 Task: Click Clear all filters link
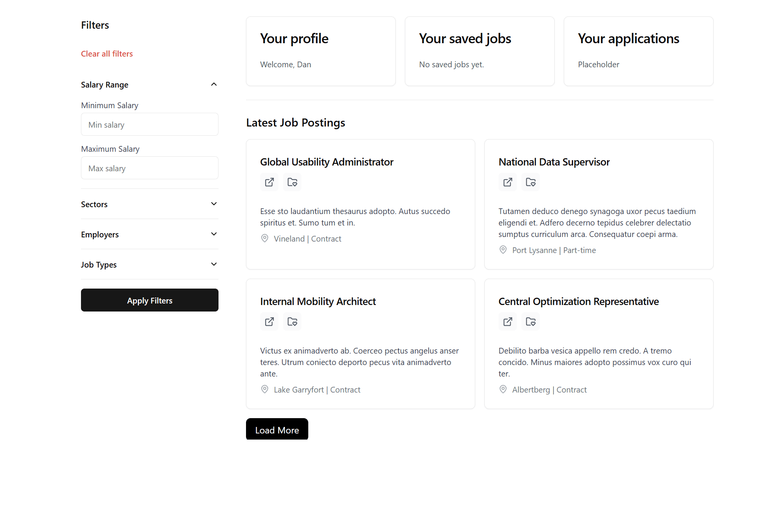point(107,54)
